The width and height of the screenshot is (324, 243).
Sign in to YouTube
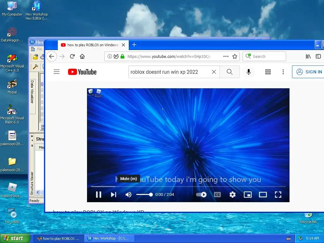click(308, 72)
